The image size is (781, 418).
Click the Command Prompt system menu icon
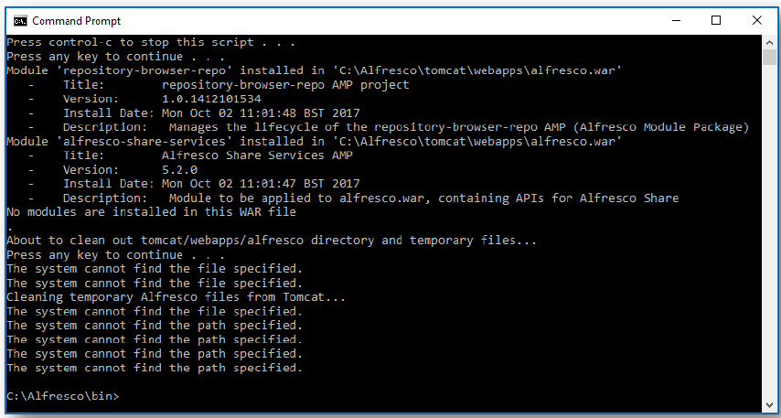click(x=17, y=20)
